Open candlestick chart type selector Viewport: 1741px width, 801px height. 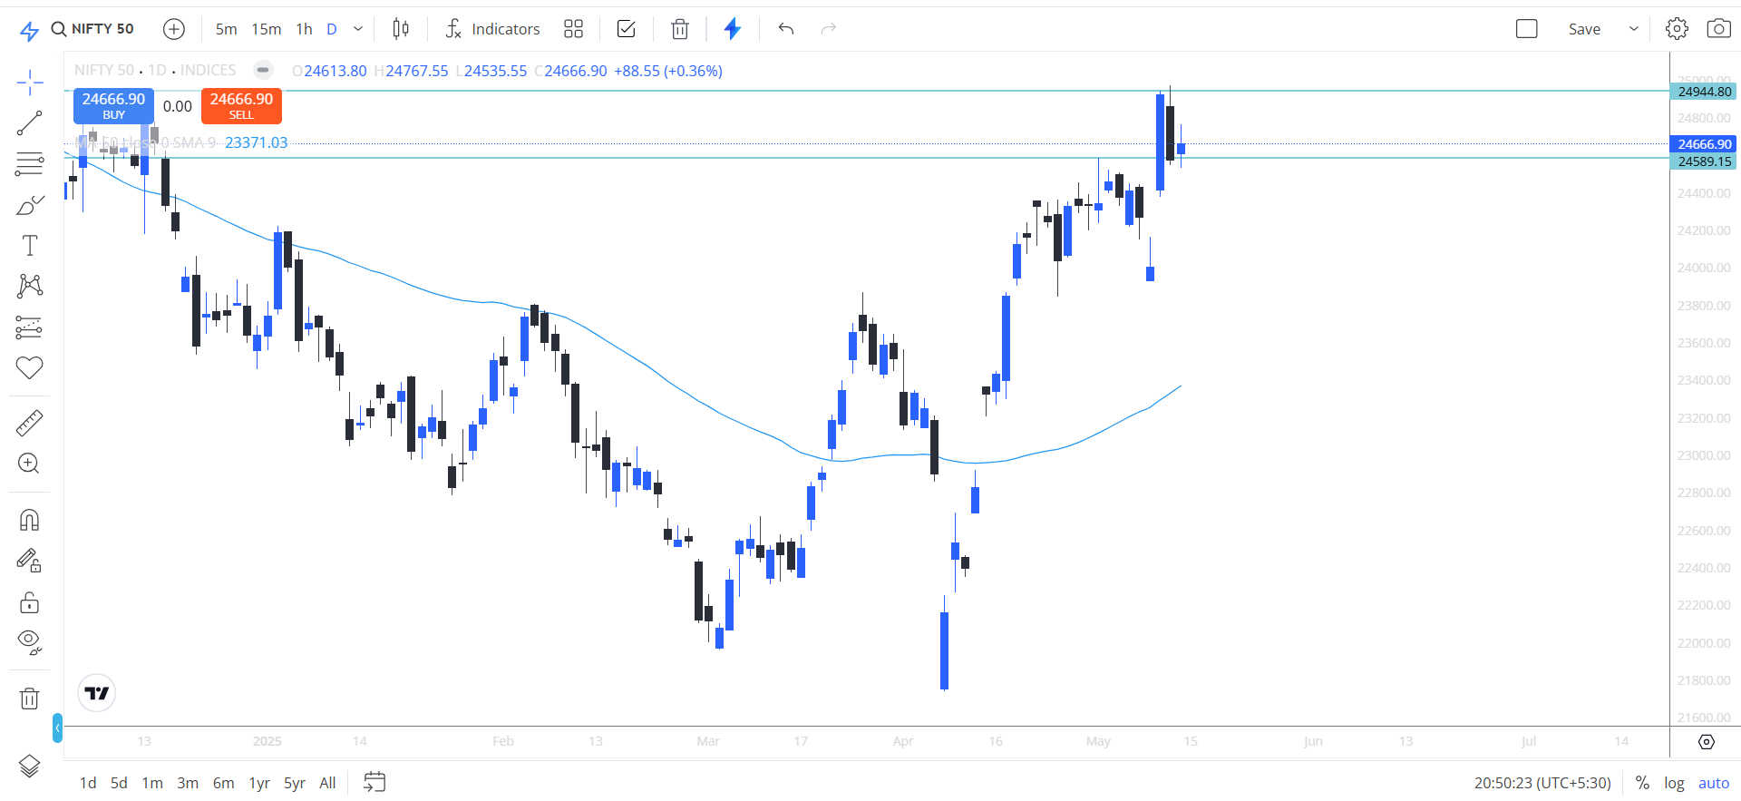pos(401,29)
